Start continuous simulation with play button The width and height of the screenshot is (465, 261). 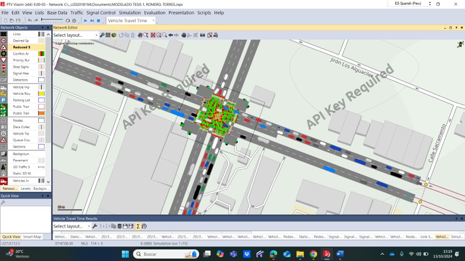tap(85, 21)
